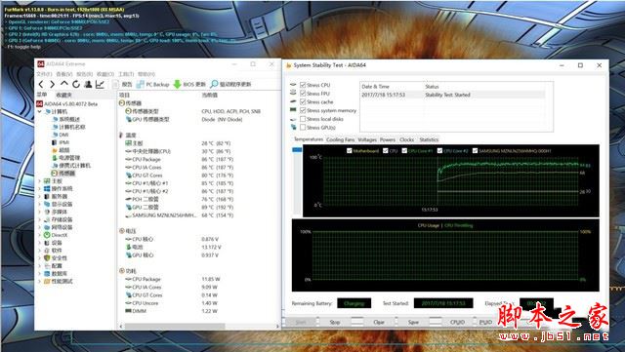Toggle the SAMSUNG drive graph checkbox

coord(476,151)
